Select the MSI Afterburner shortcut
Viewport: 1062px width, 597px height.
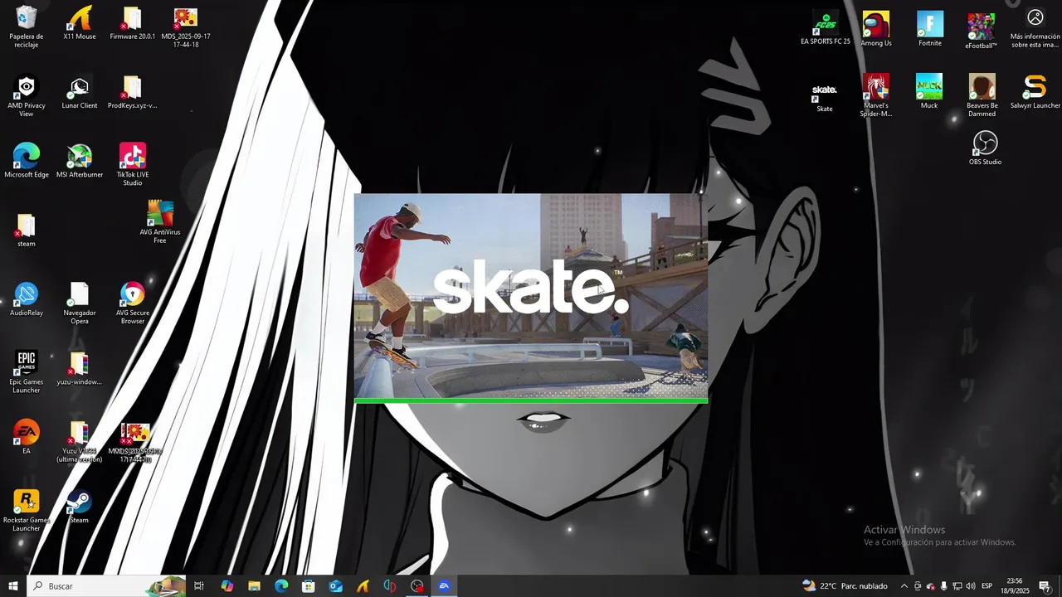click(80, 161)
